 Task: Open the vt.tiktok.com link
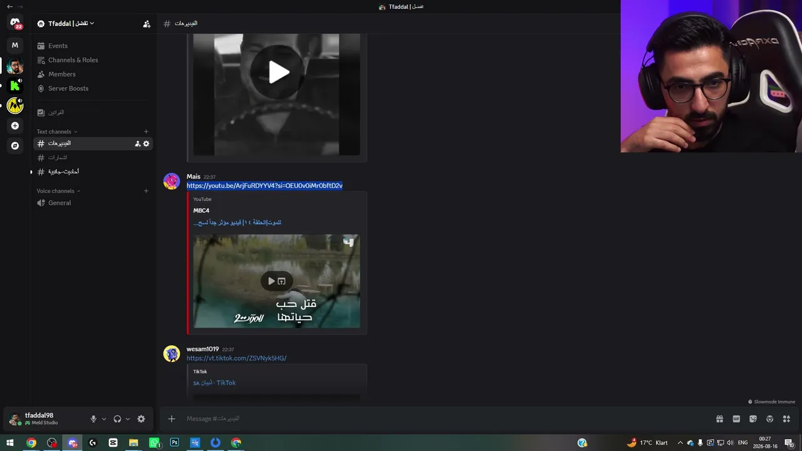click(236, 358)
